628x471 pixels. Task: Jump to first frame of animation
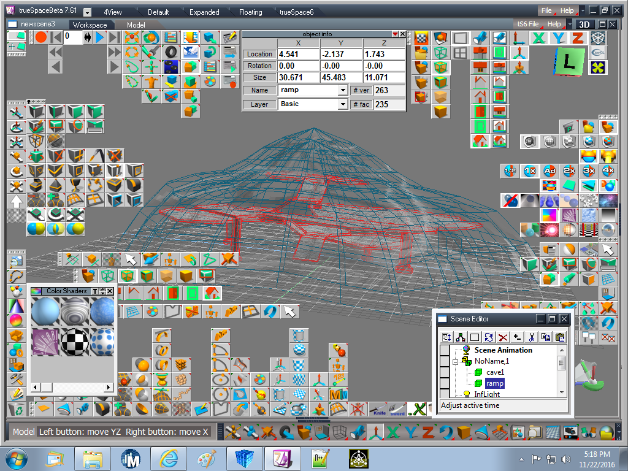pos(56,37)
